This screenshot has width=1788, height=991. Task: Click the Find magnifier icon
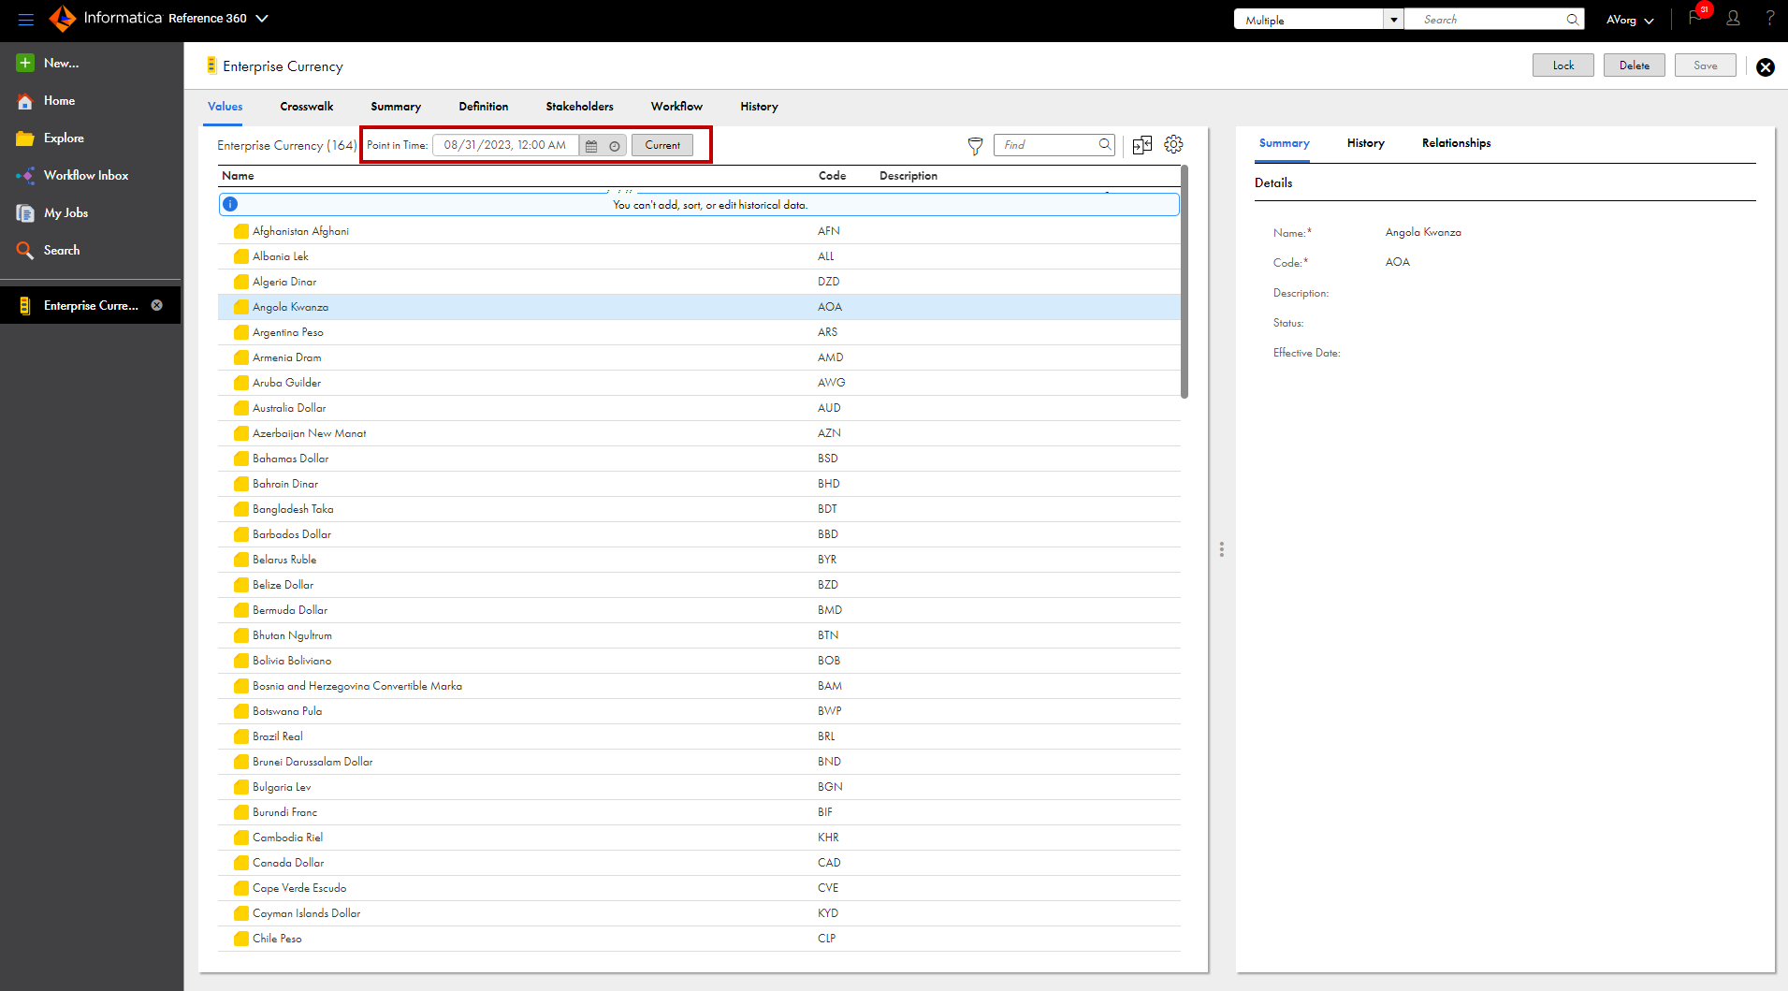[1105, 144]
